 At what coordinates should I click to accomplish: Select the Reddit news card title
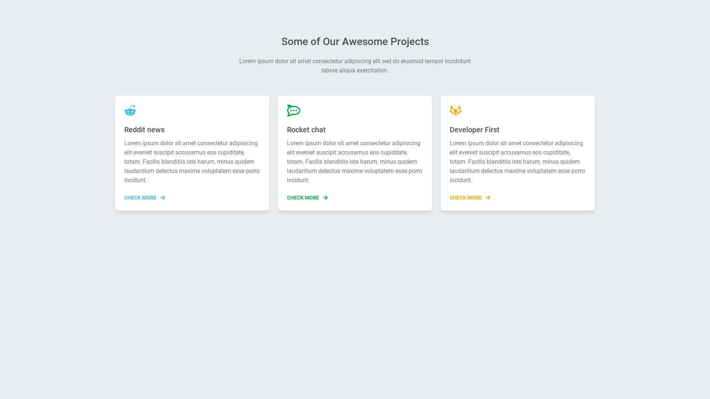144,130
